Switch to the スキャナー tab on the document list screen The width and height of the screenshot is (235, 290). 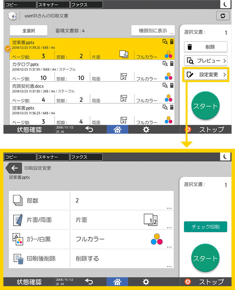click(53, 5)
